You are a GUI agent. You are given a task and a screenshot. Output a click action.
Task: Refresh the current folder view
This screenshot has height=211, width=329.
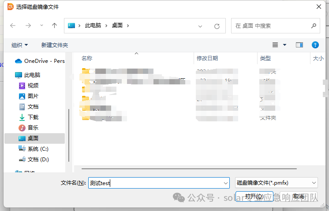(x=217, y=26)
